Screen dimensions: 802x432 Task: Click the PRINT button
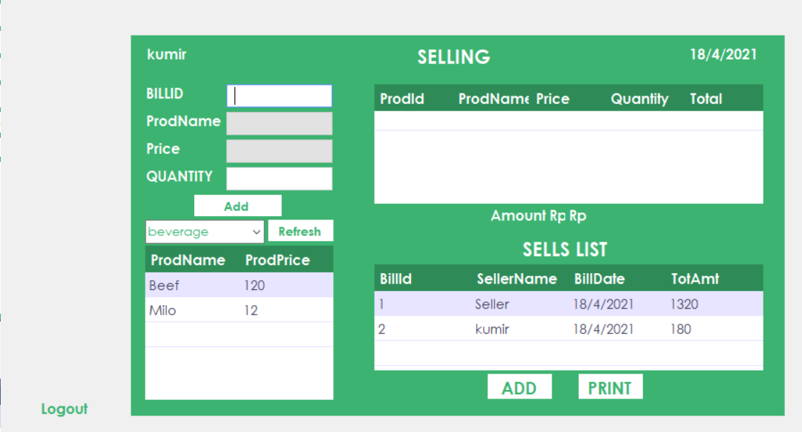[x=610, y=386]
